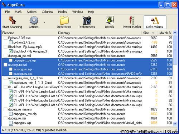
Task: Click the duplicates marked status bar text
Action: (x=34, y=130)
